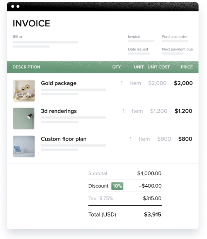Click the Date issued field

tap(139, 53)
